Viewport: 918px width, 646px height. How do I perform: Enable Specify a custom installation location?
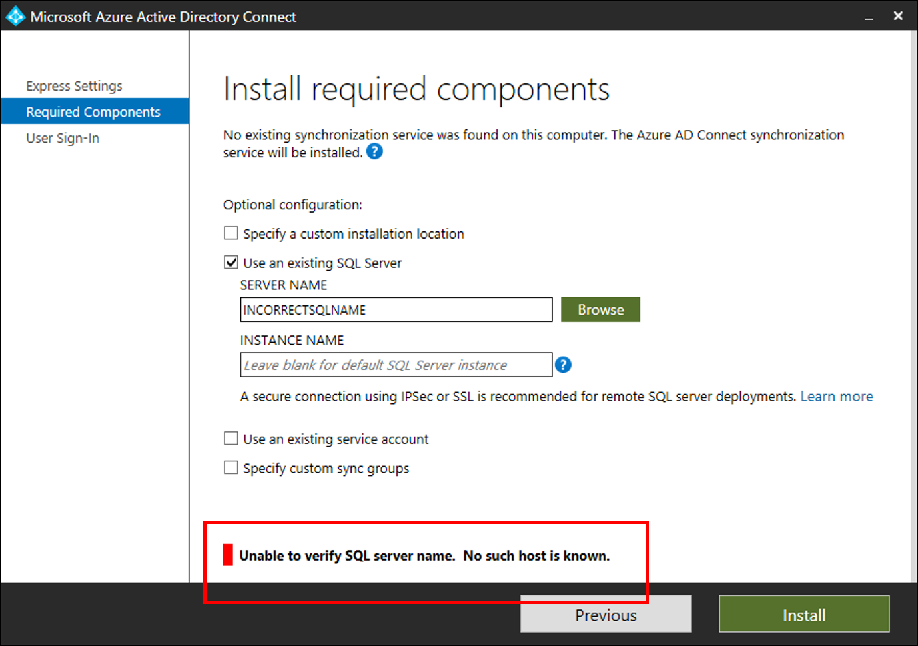[231, 233]
